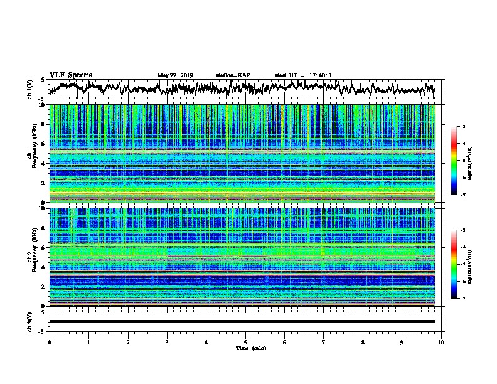Click the ch.2 spectrogram color scale bar
This screenshot has height=384, width=497.
click(x=454, y=264)
